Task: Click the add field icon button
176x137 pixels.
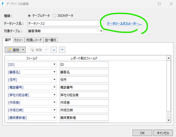Action: click(13, 50)
